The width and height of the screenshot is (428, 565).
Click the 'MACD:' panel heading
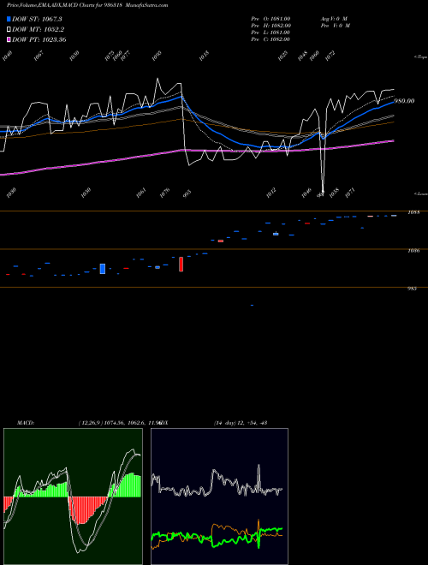point(26,423)
